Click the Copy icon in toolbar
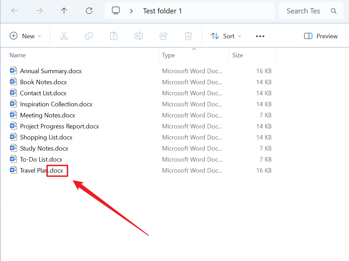Viewport: 349px width, 261px height. pos(89,36)
